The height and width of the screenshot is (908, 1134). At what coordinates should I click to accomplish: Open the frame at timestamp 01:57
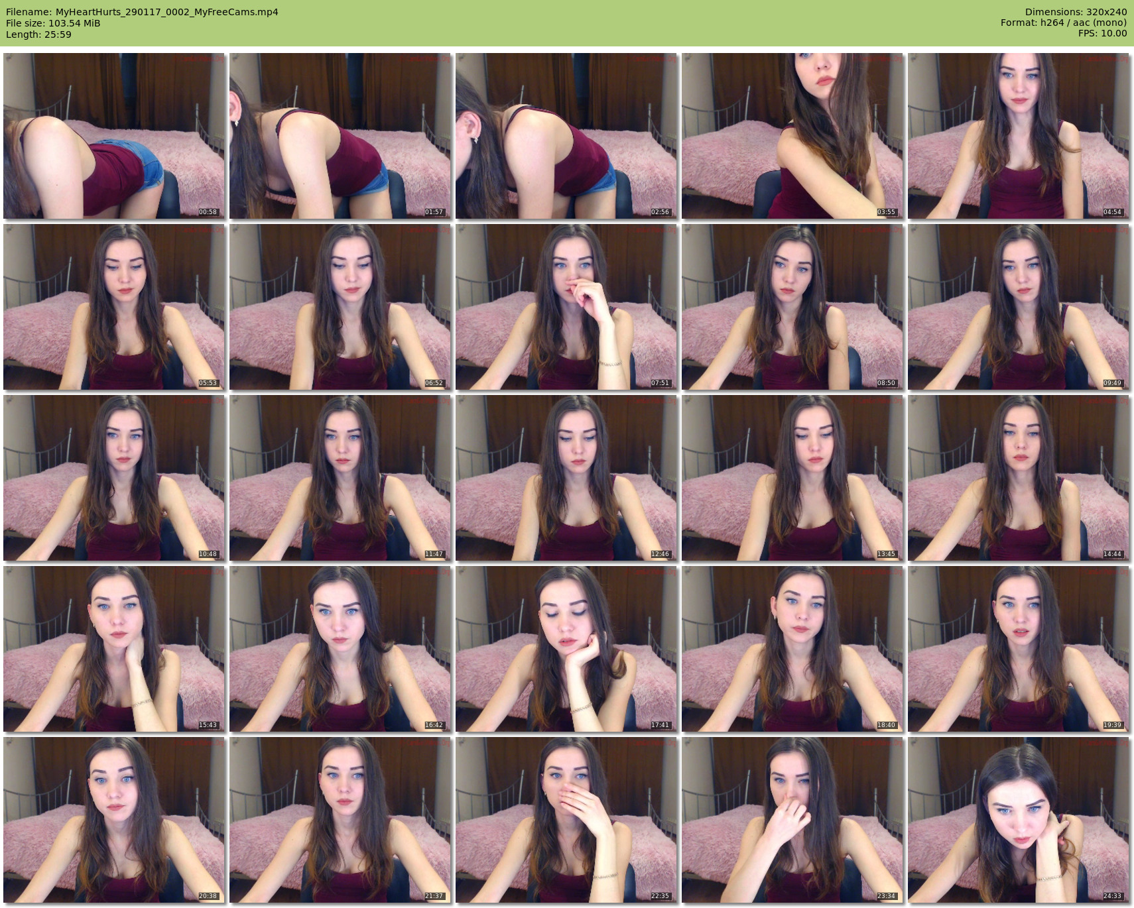[340, 136]
